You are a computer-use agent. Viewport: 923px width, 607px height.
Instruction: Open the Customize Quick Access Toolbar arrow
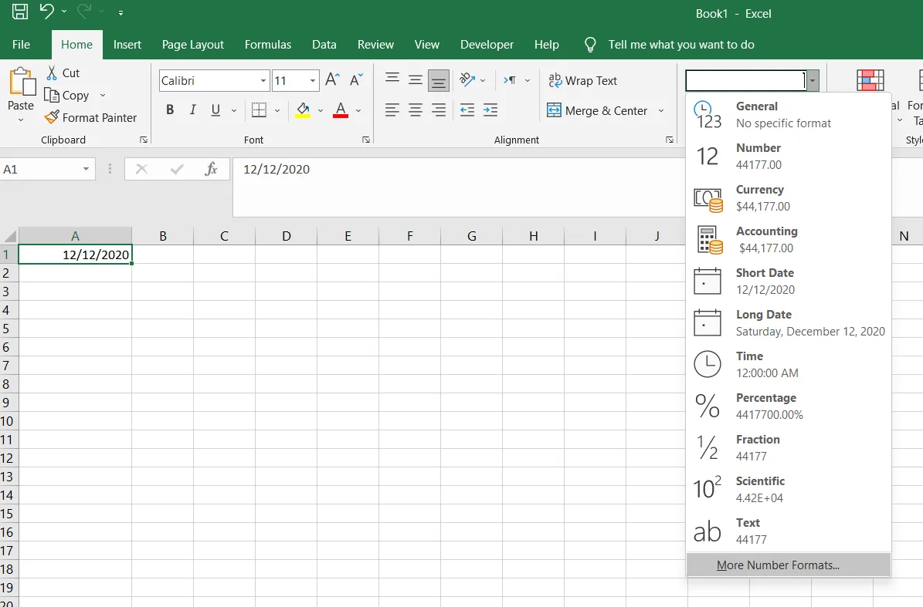pos(120,12)
